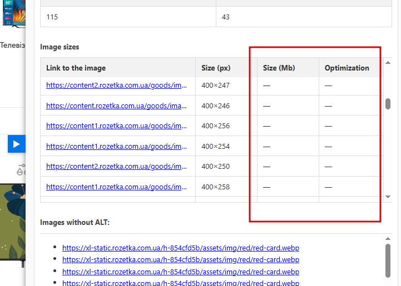Open the content1 link for the 400×256 image

pos(116,126)
